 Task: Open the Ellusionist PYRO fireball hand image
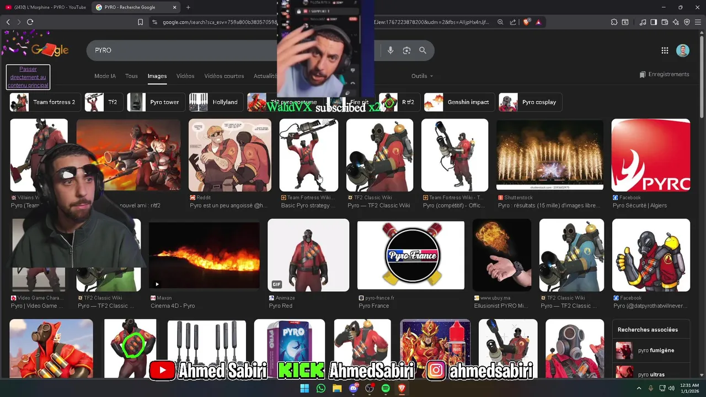pos(502,255)
